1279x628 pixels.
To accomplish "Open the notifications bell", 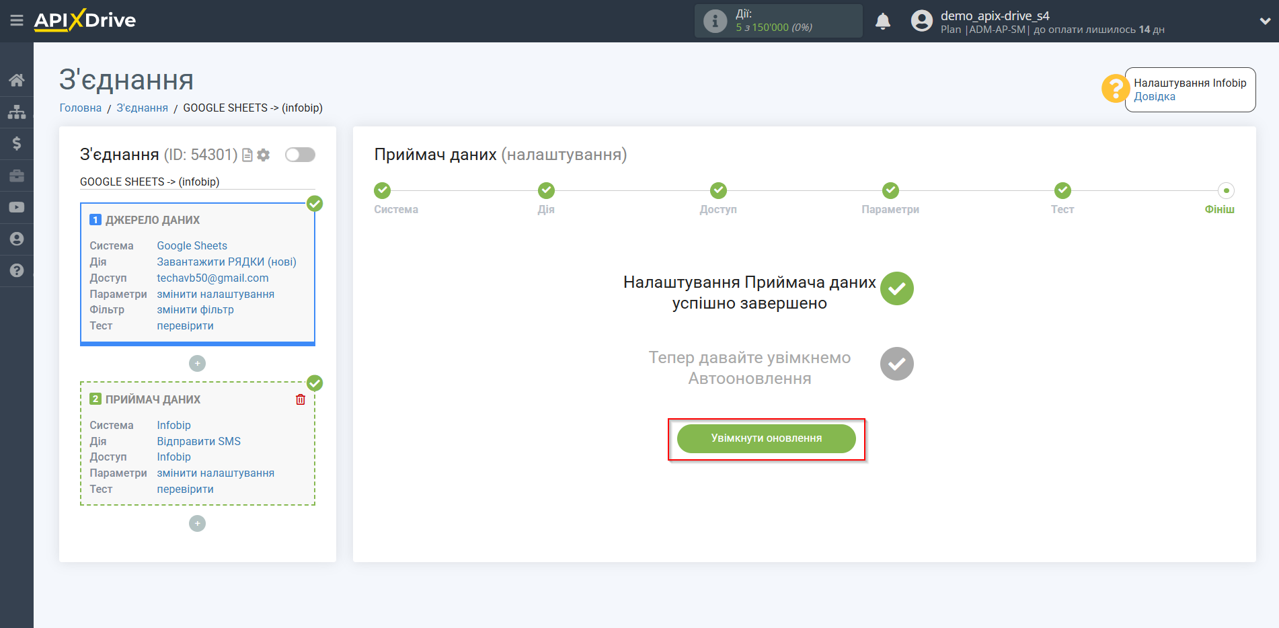I will 883,21.
